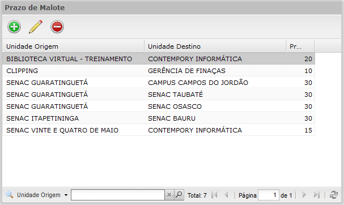Viewport: 344px width, 205px height.
Task: Go to first page icon
Action: [x=214, y=195]
